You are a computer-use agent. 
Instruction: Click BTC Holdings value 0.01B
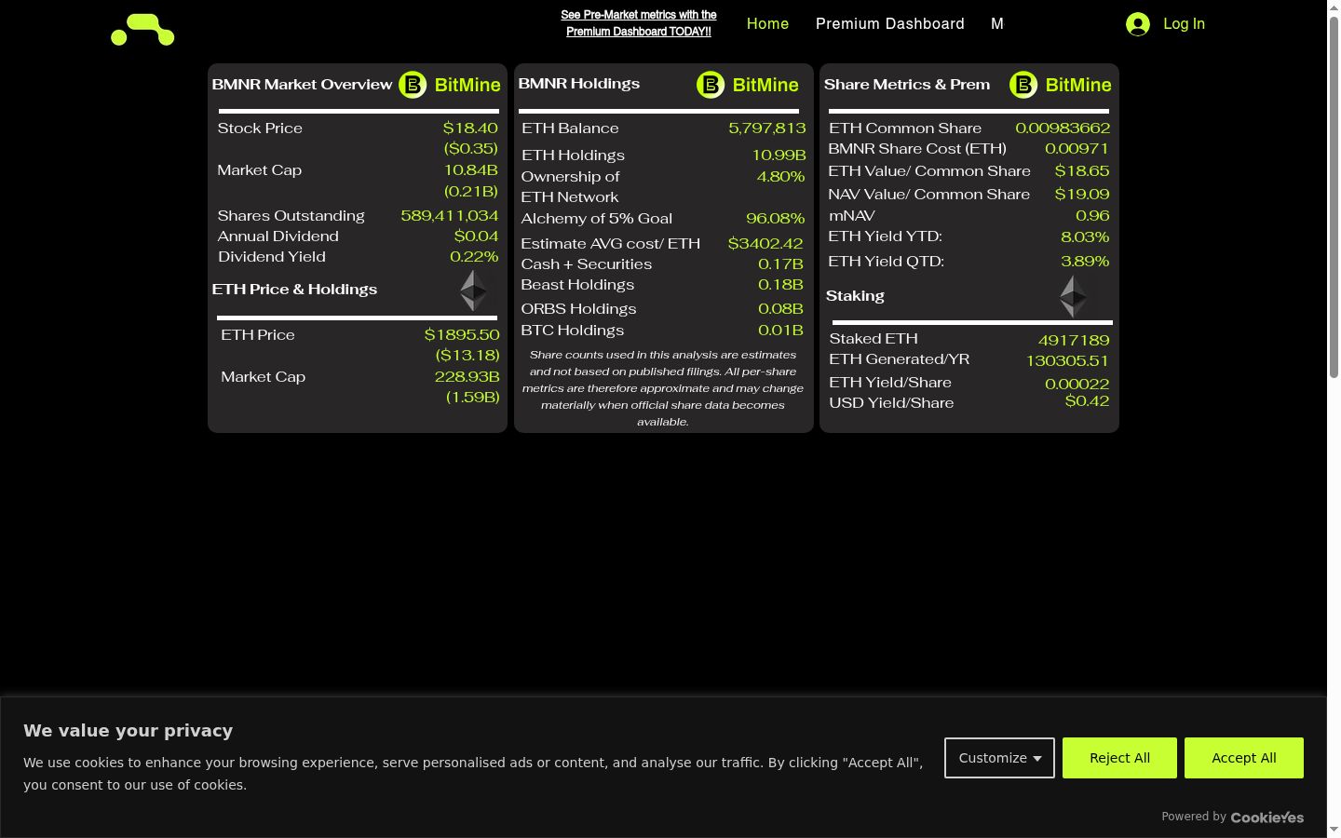(x=780, y=331)
